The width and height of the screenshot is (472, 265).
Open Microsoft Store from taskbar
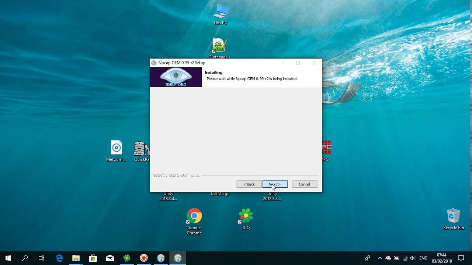(93, 258)
